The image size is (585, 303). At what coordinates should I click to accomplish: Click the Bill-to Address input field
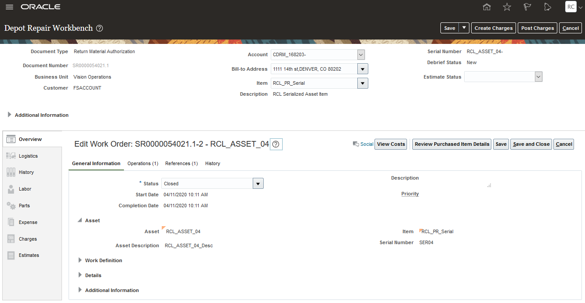[x=314, y=69]
